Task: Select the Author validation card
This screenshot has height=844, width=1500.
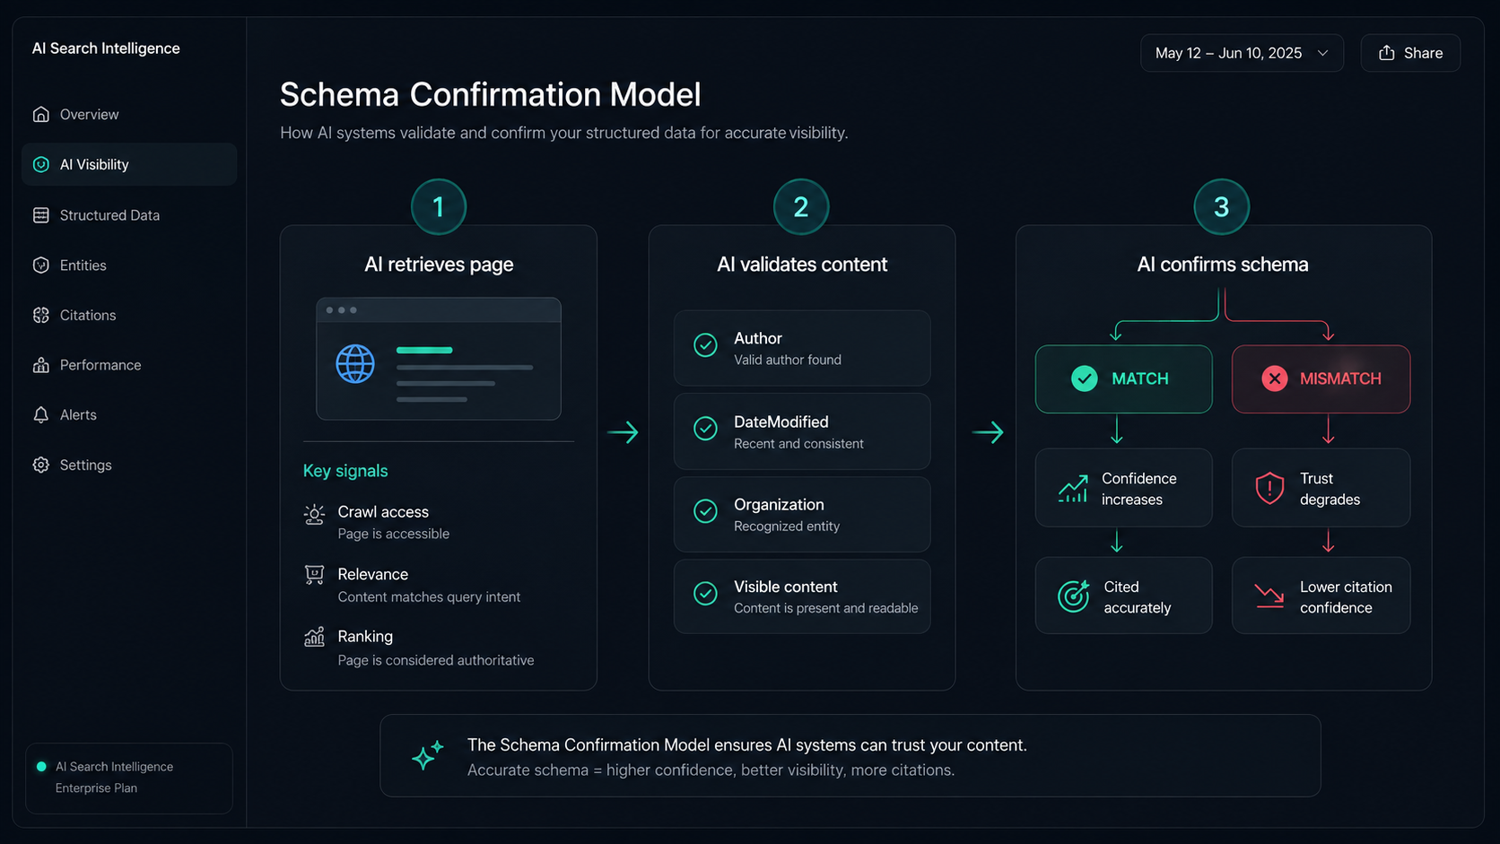Action: pyautogui.click(x=802, y=348)
